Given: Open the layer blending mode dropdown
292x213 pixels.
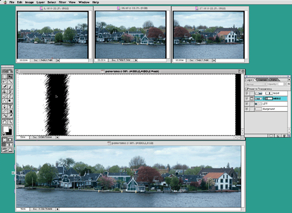Looking at the screenshot, I should [x=256, y=84].
